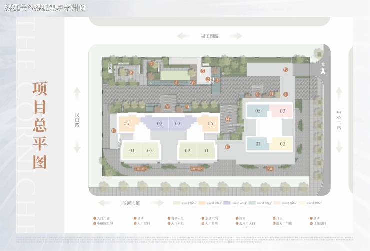Select the pale yellow 02 unit
Screen dimensions: 370x251
[x=282, y=144]
